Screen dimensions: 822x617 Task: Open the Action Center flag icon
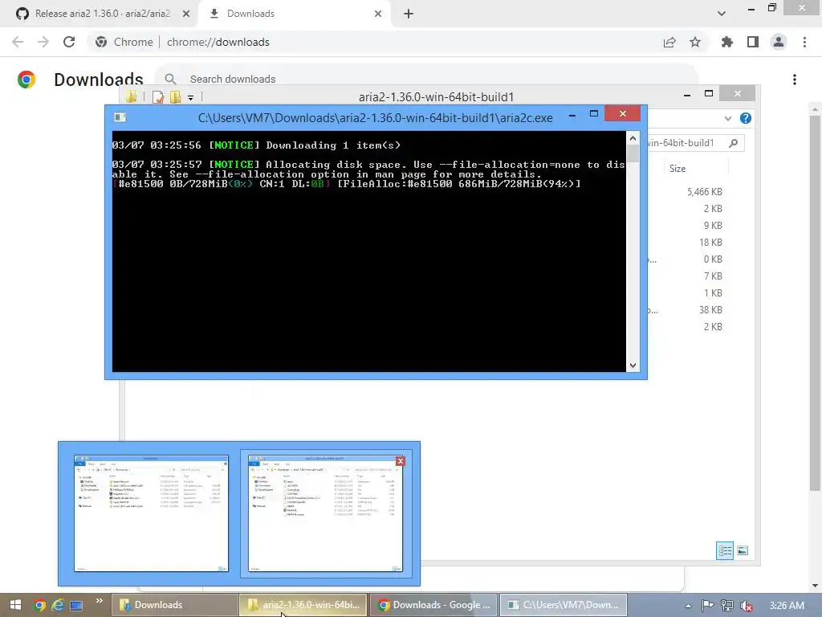pyautogui.click(x=707, y=606)
